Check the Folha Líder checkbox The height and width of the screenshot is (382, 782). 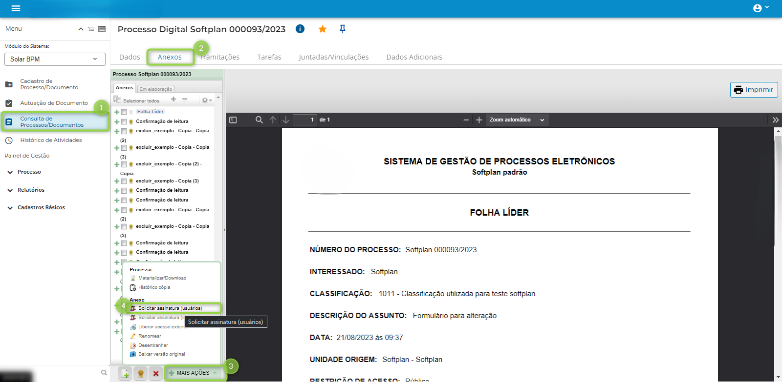[x=124, y=112]
